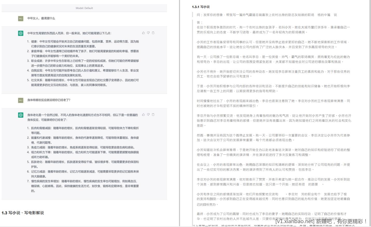Click thumbs-down icon on the 身体老化 answer

[148, 115]
